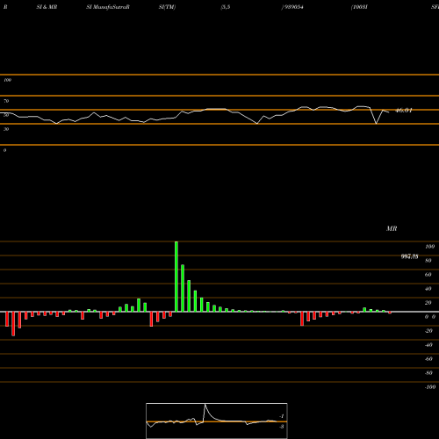This screenshot has width=439, height=439.
Task: Click the 'SI MunafaSutraR' header label
Action: 108,7
